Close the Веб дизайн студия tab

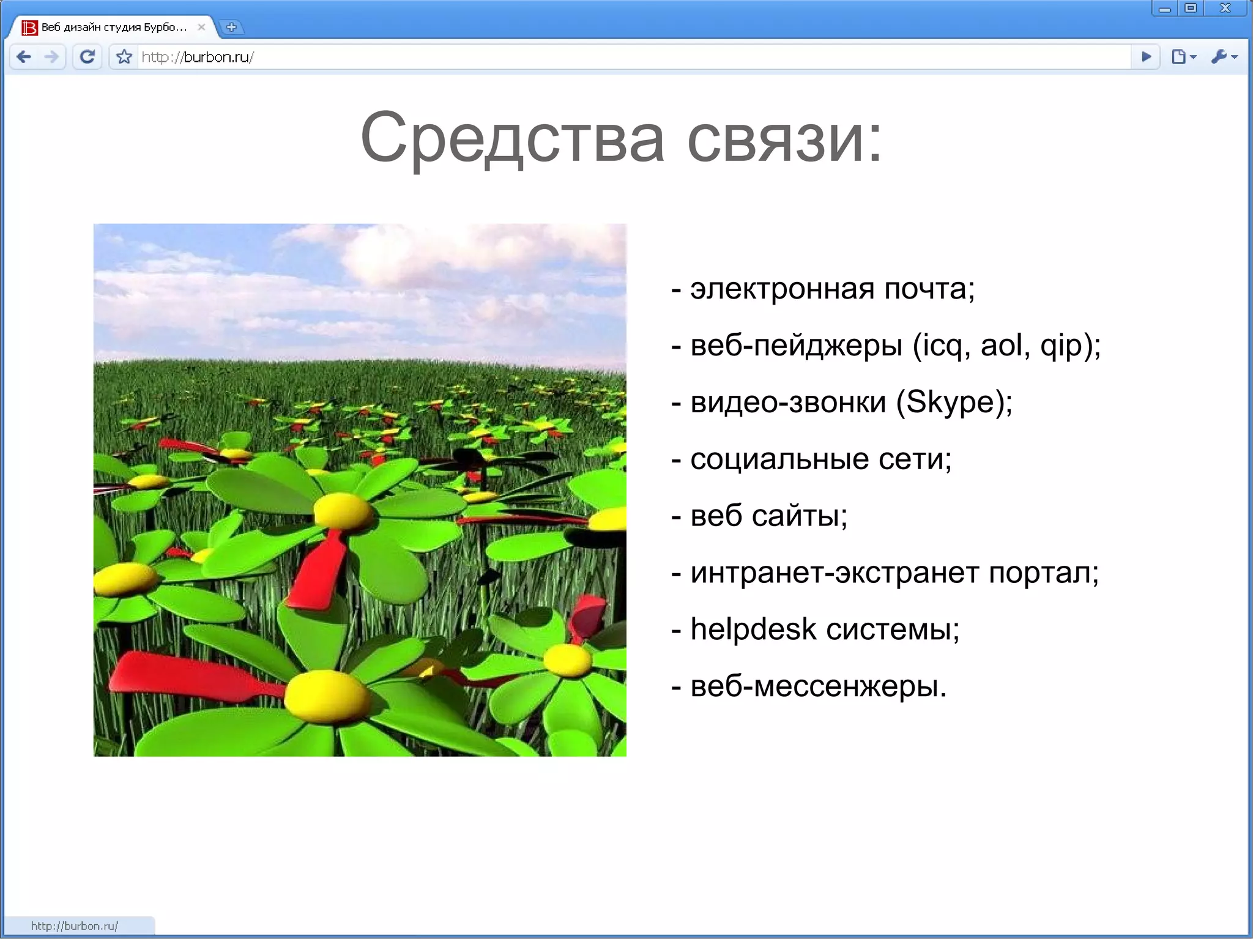(201, 27)
